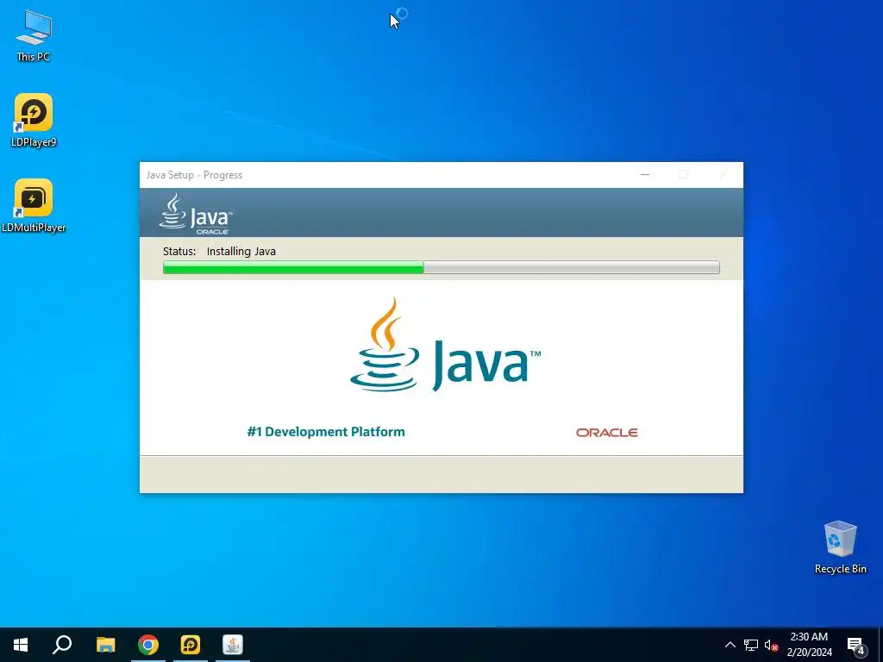Click the Java installation progress bar
The width and height of the screenshot is (883, 662).
(x=441, y=267)
